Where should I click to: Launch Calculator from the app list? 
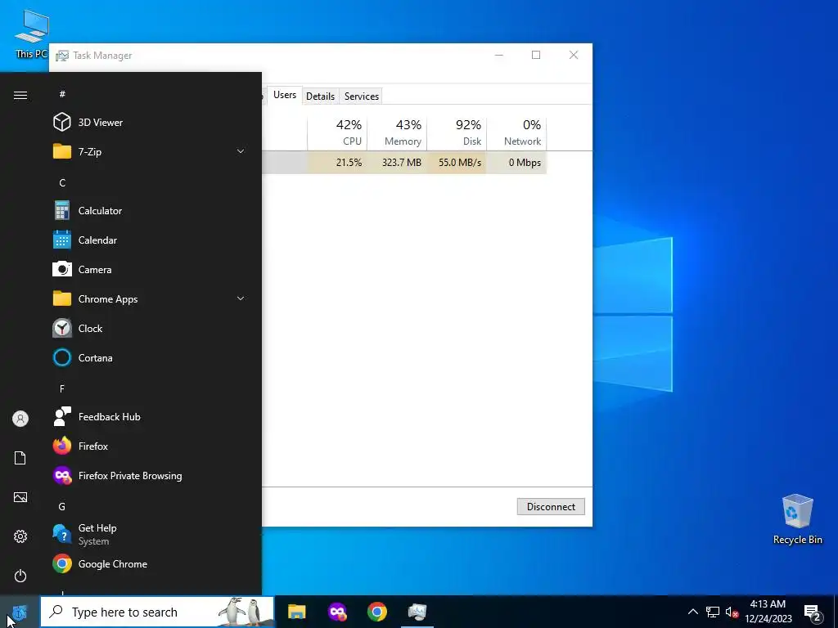(x=151, y=210)
